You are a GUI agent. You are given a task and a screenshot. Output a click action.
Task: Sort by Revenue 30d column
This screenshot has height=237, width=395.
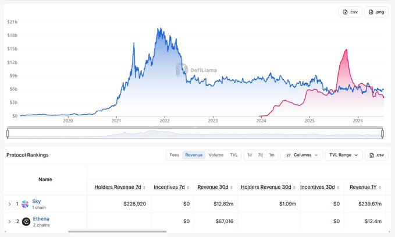coord(213,187)
